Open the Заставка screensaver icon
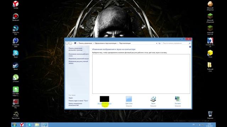 coord(178,99)
